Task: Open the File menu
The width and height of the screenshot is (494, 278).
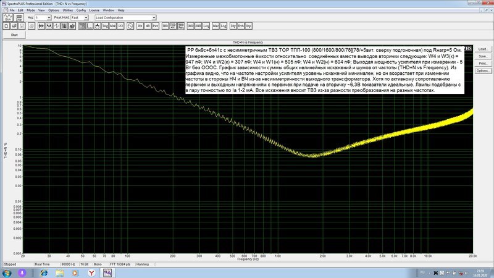Action: [12, 10]
